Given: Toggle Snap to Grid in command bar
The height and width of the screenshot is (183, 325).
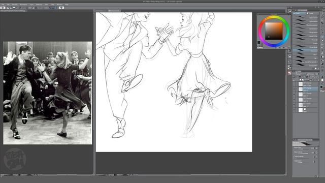Looking at the screenshot, I should [x=56, y=8].
